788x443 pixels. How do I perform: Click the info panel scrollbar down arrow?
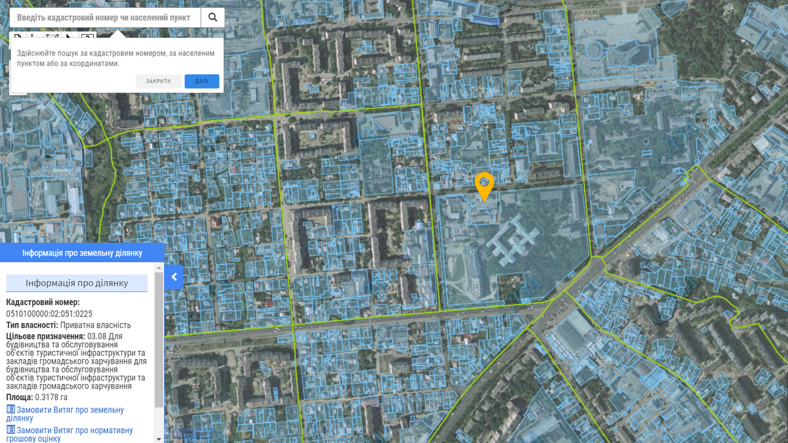coord(159,438)
